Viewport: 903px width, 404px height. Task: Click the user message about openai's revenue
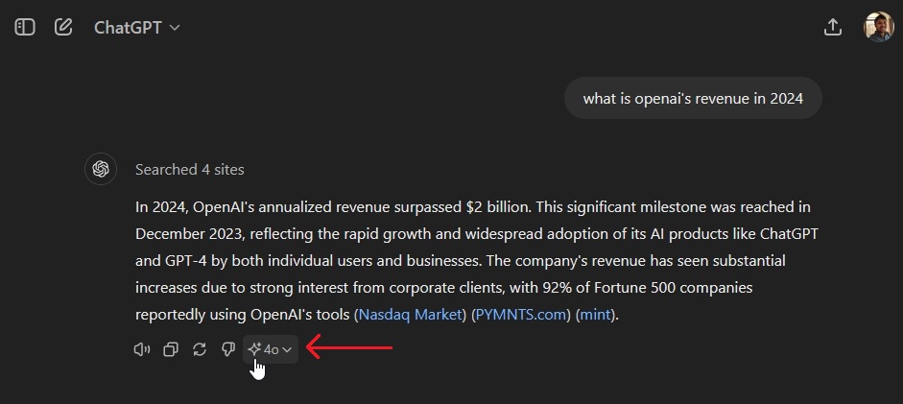[x=693, y=99]
